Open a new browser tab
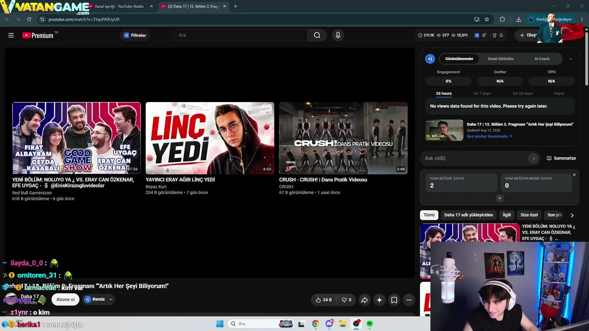 [236, 6]
